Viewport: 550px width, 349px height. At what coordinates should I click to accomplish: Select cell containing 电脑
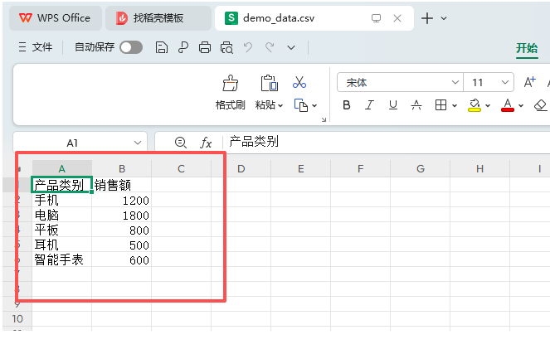pos(62,216)
